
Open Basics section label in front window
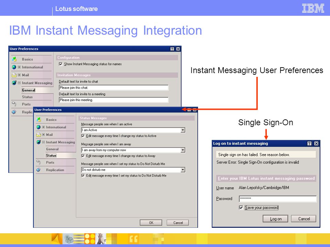[x=51, y=119]
